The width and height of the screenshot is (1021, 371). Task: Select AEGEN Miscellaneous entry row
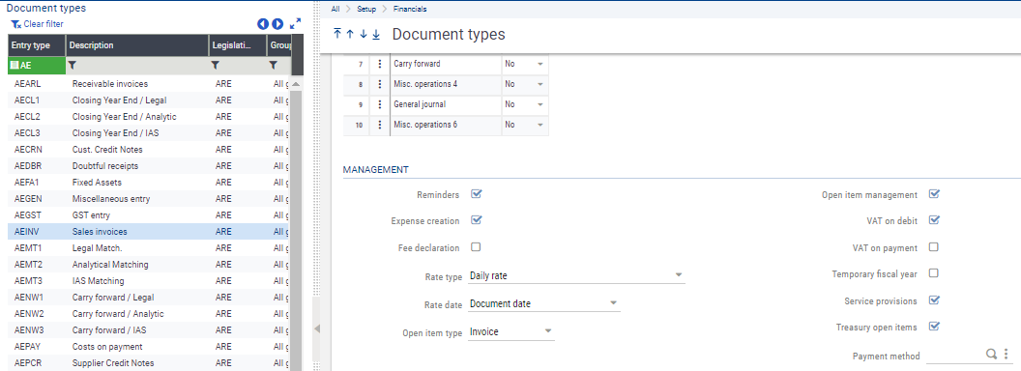tap(149, 198)
